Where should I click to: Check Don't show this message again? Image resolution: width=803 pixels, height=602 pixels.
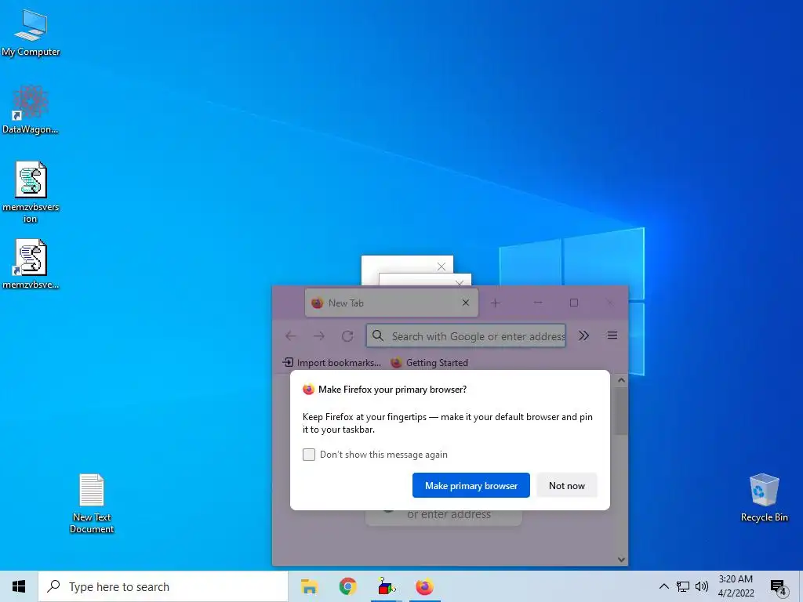click(x=309, y=455)
